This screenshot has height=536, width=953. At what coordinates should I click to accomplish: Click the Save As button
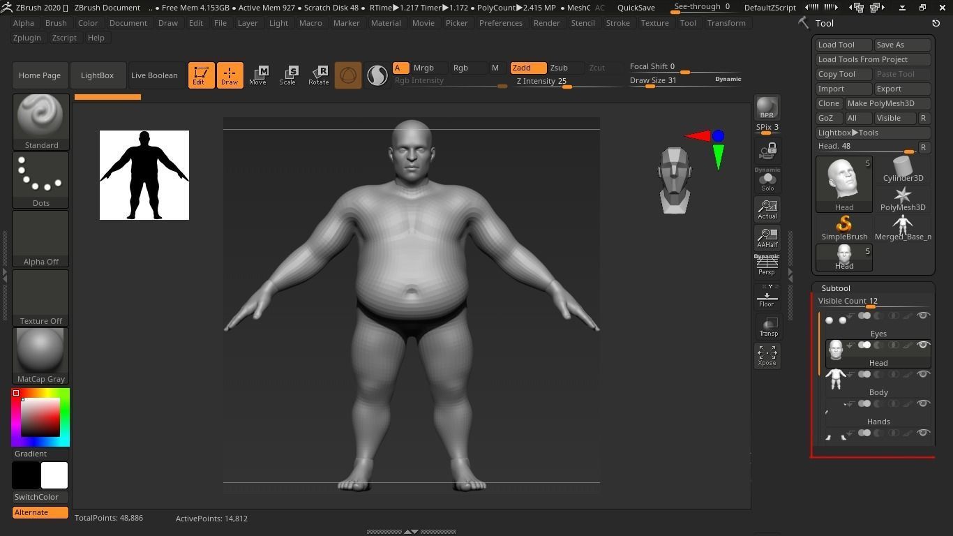click(902, 45)
